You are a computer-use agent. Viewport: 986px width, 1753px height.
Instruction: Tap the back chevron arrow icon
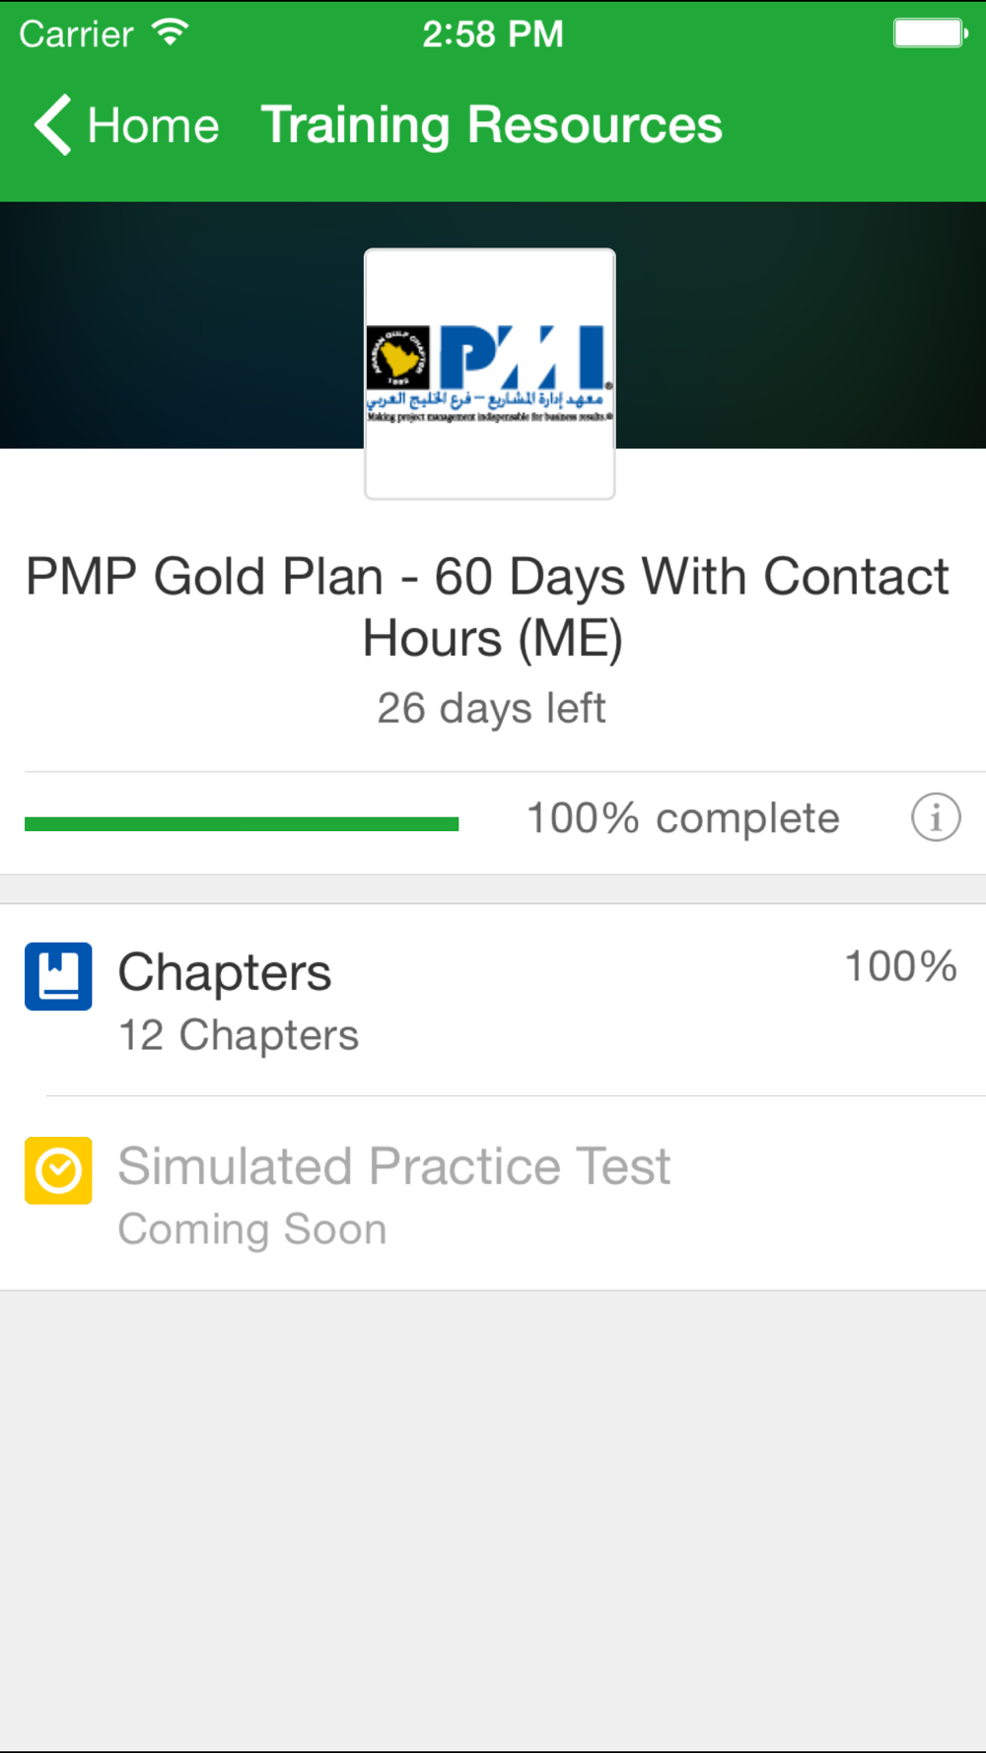53,125
